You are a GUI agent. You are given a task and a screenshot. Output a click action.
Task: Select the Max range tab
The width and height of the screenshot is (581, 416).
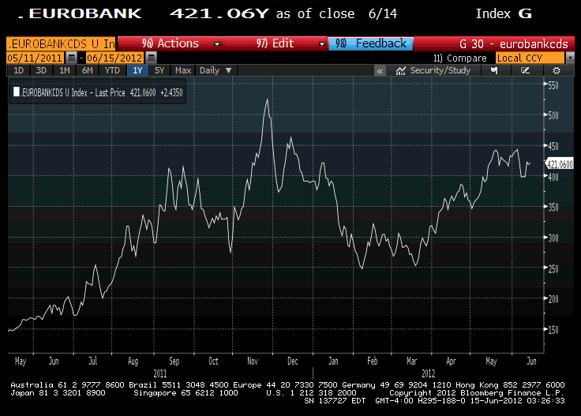click(182, 70)
